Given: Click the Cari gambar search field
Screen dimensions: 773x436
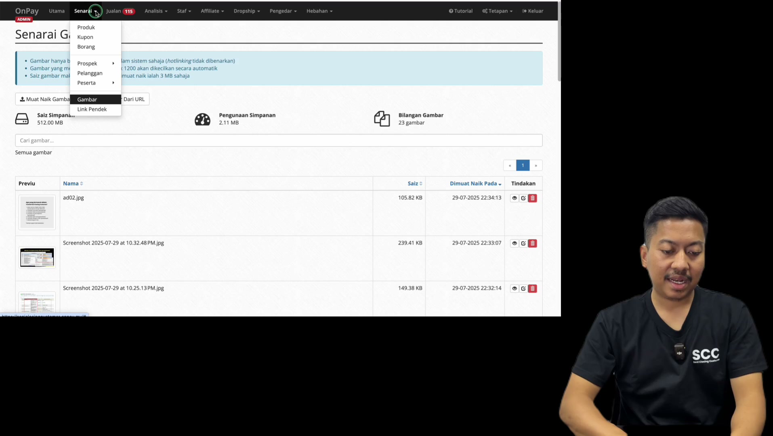Looking at the screenshot, I should tap(279, 140).
